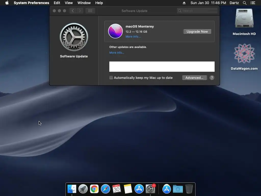Viewport: 261px width, 196px height.
Task: Enable Automatically keep my Mac up to date
Action: [111, 78]
